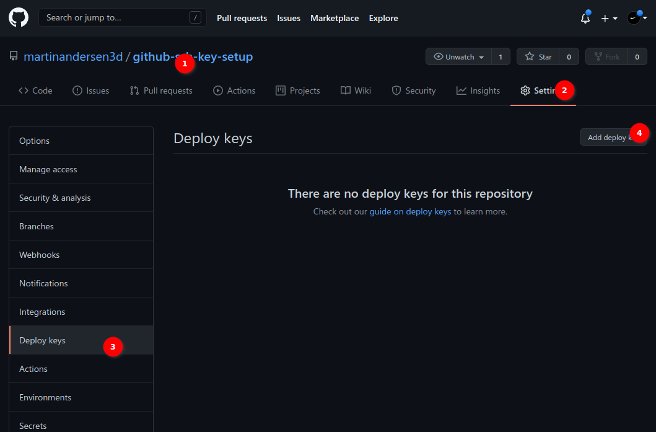Open the github-ssh-key-setup repository link
This screenshot has height=432, width=656.
click(x=193, y=56)
